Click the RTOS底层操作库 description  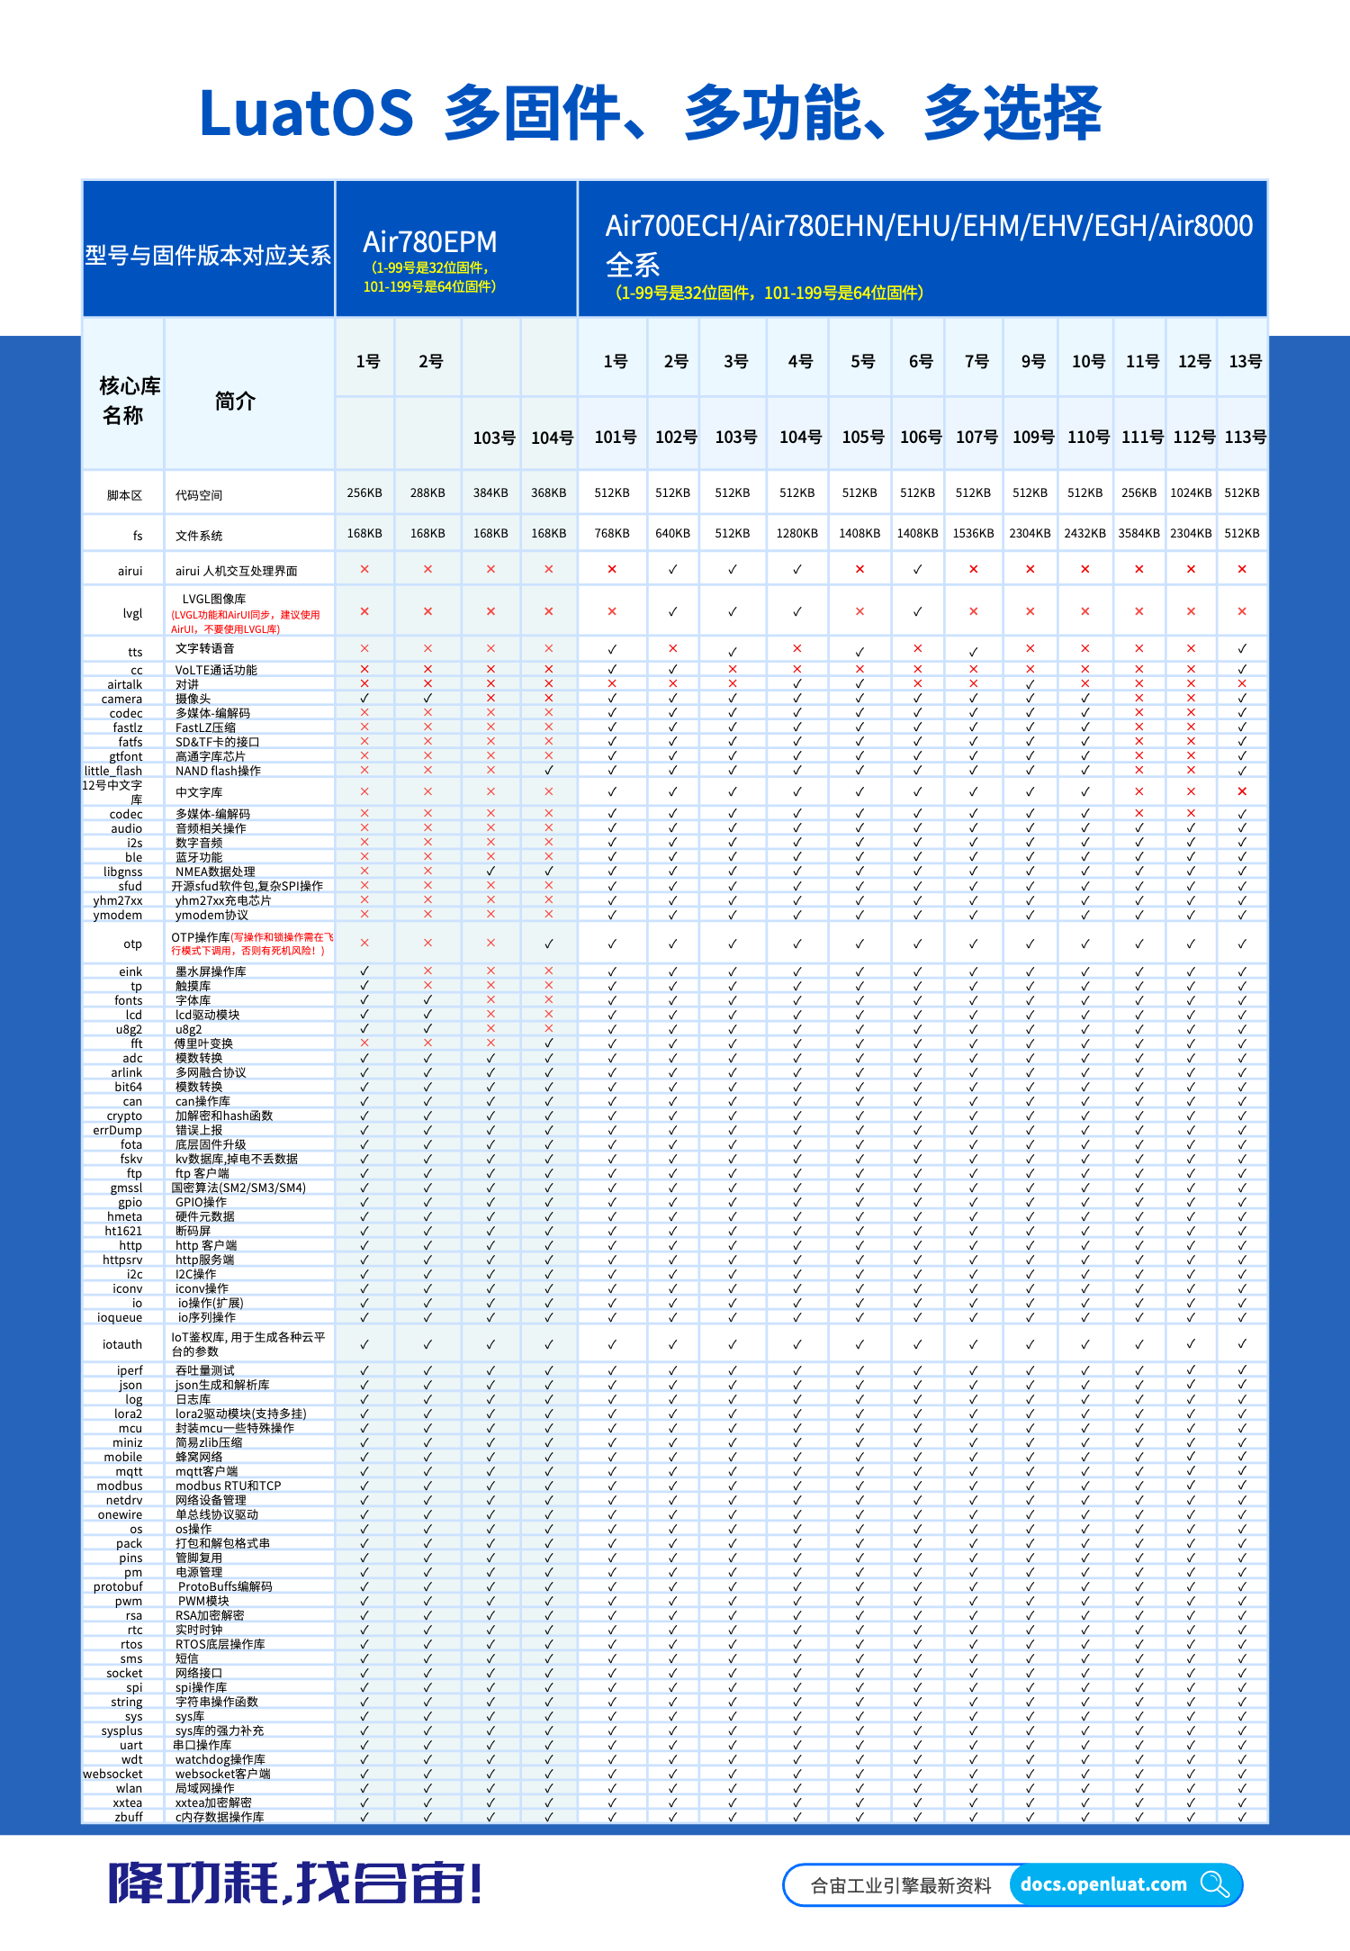(220, 1644)
